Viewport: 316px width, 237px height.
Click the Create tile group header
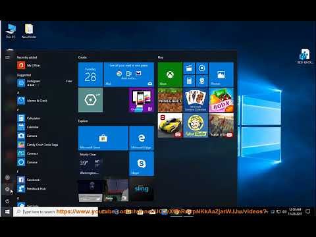[x=82, y=57]
